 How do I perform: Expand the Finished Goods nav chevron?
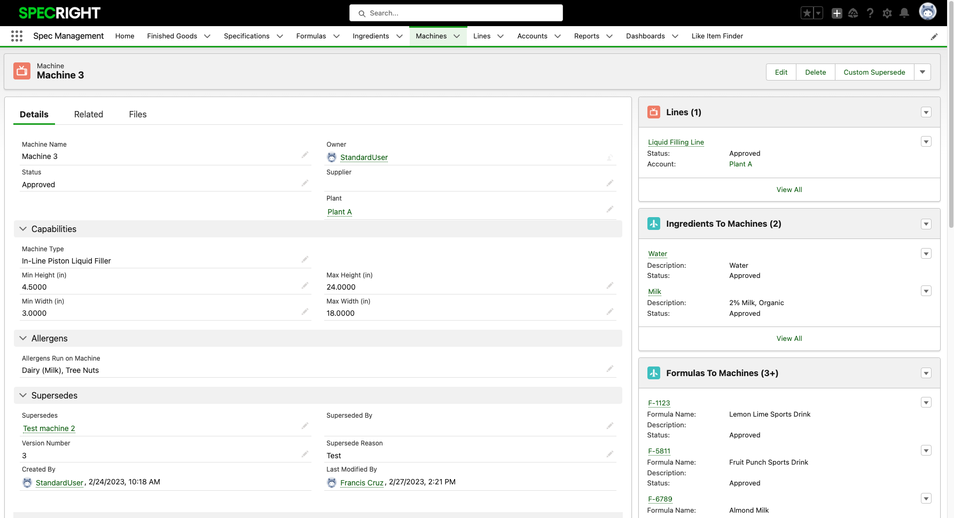[207, 36]
